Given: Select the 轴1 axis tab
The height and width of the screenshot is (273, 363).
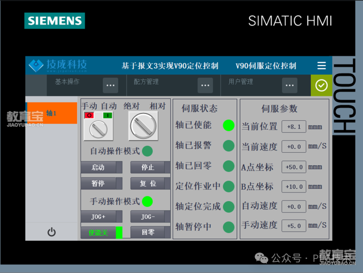Looking at the screenshot, I should 52,113.
